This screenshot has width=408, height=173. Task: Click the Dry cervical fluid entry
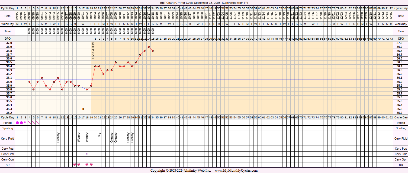click(x=99, y=135)
